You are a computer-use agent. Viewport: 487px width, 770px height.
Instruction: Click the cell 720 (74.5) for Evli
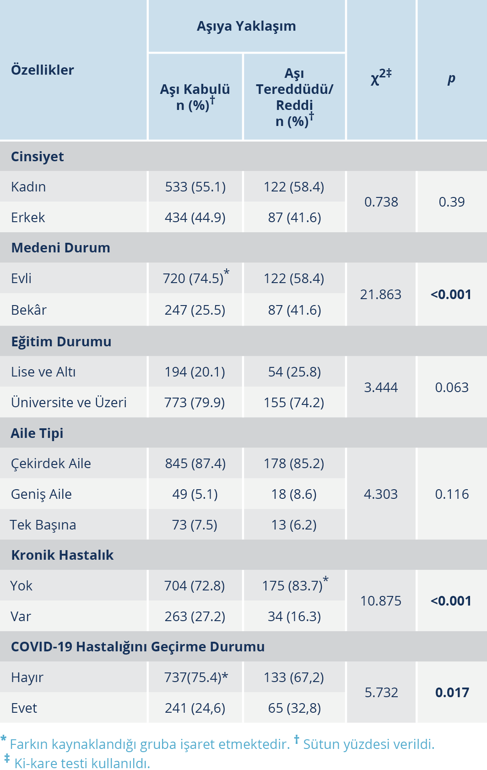pyautogui.click(x=194, y=278)
